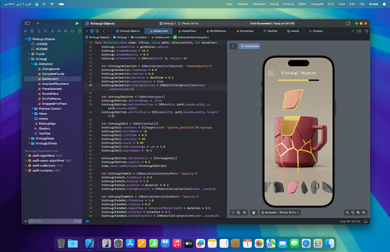Image resolution: width=390 pixels, height=252 pixels.
Task: Toggle the pin preview button
Action: tap(233, 46)
